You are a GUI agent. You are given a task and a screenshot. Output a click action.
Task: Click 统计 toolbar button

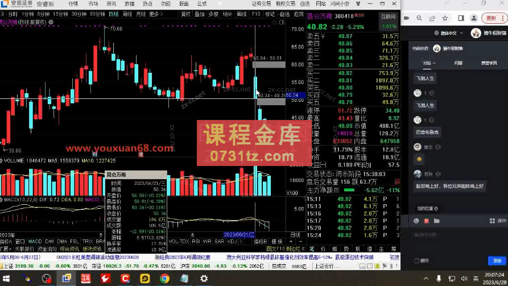tap(228, 14)
